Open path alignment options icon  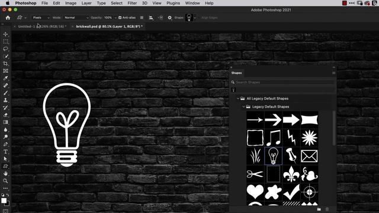click(151, 18)
